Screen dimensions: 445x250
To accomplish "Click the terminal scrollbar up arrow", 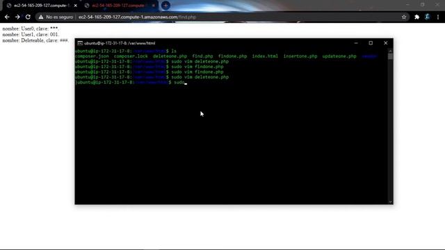I will click(391, 51).
